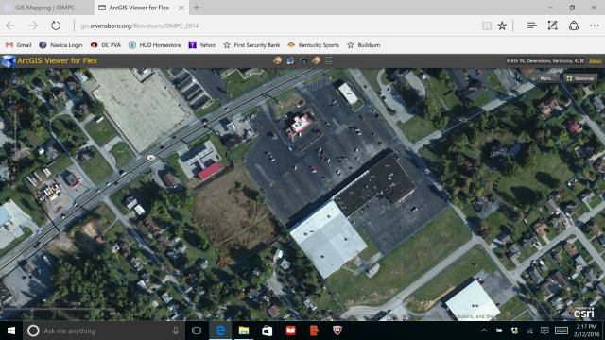Make a web note

tap(552, 25)
